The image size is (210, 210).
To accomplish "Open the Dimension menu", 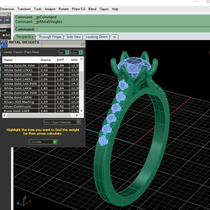I will click(7, 9).
